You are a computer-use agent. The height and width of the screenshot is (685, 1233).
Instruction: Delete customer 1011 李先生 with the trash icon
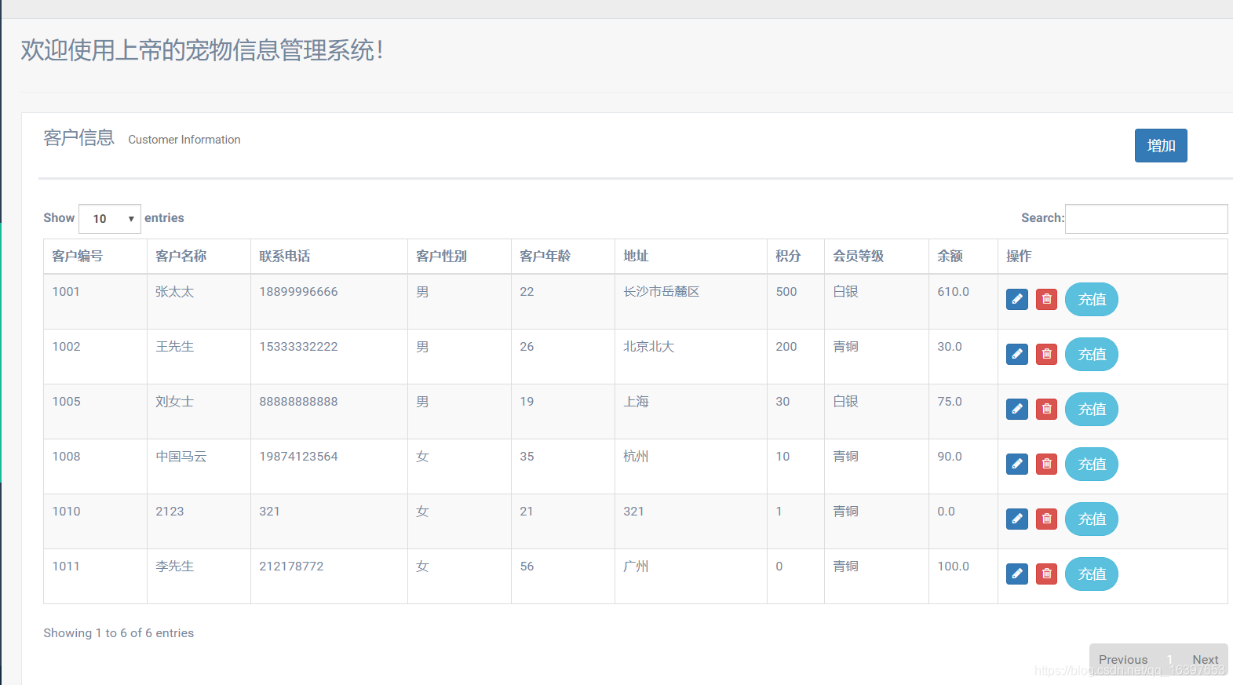click(1046, 574)
